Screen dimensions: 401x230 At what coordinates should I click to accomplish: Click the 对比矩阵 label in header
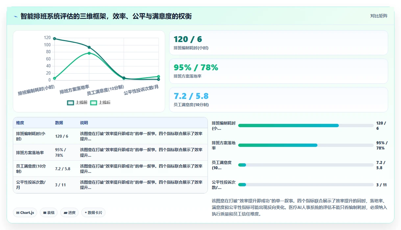tap(379, 16)
